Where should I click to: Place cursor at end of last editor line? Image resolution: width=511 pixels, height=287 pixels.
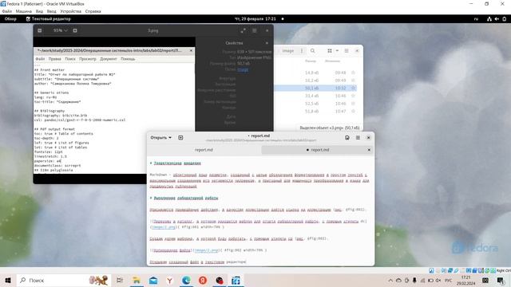[247, 262]
